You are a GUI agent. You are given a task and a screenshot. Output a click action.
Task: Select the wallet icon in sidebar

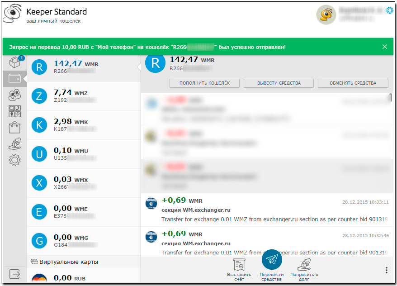(14, 79)
